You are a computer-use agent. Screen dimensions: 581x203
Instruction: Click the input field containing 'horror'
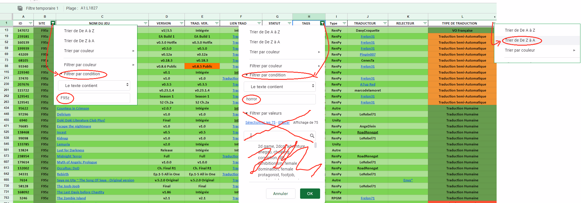click(279, 99)
